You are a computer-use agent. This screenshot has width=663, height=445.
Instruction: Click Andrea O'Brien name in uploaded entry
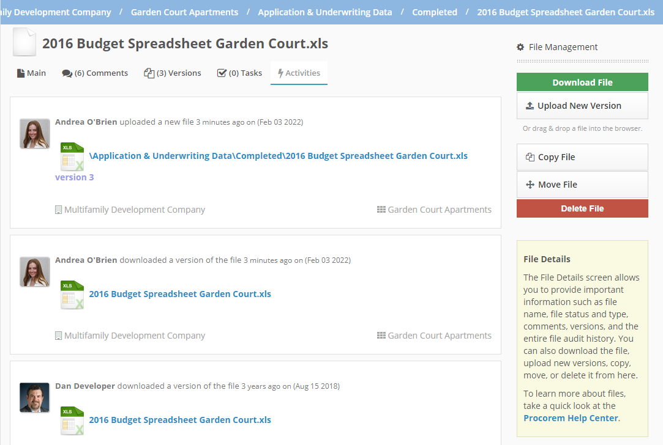click(x=86, y=122)
